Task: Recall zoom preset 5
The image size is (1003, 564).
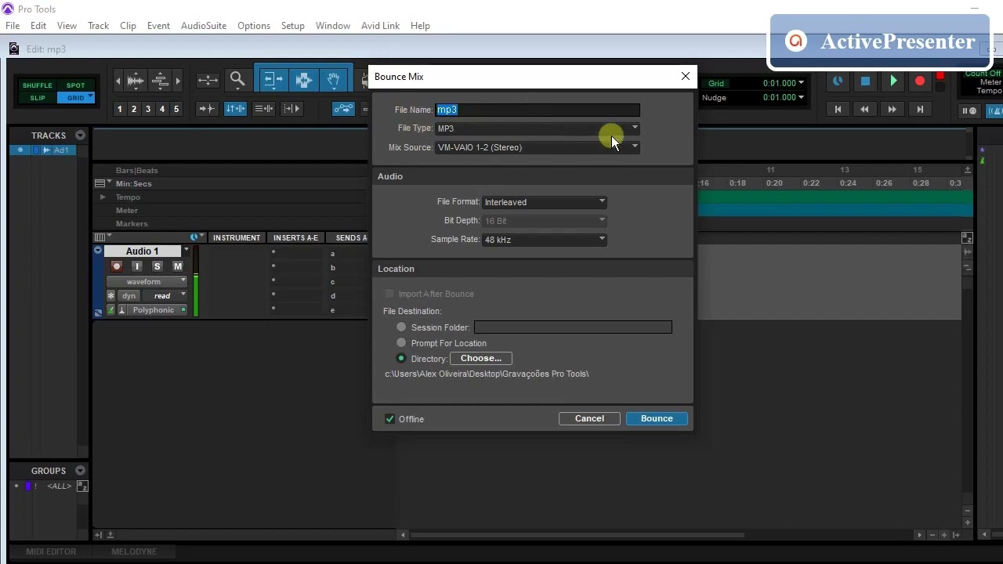Action: 176,109
